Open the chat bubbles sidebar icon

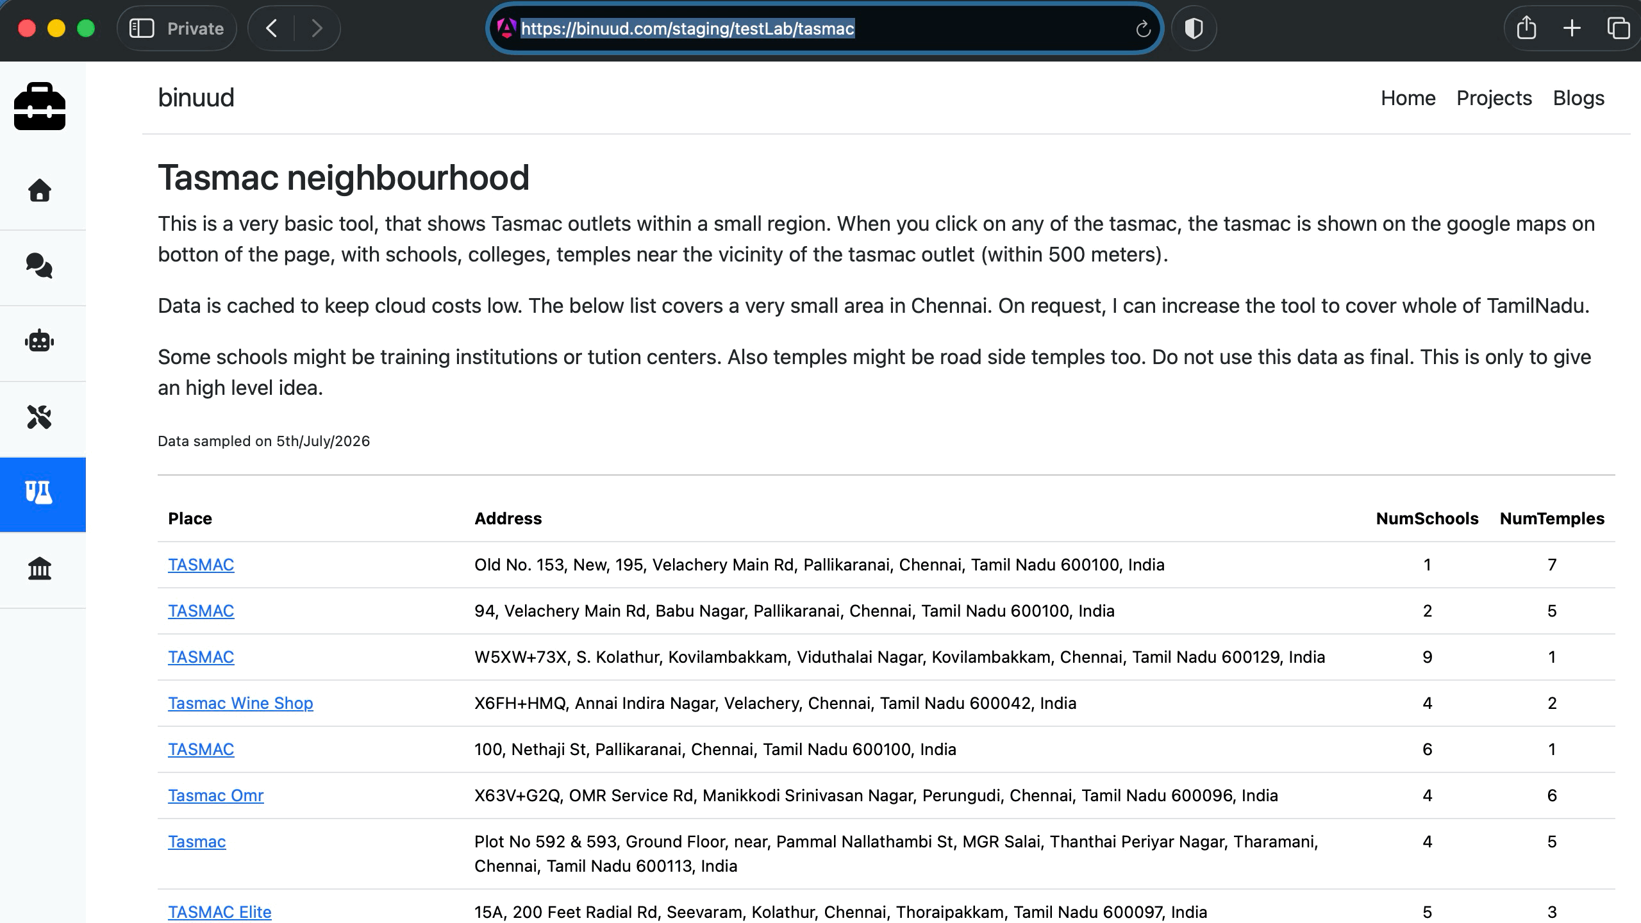(x=40, y=266)
